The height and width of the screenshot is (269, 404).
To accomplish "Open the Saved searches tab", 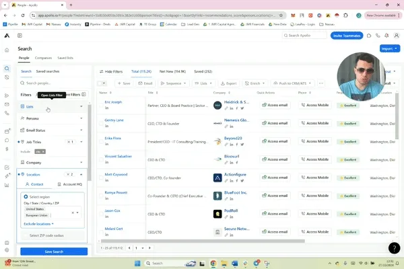I will [x=48, y=71].
